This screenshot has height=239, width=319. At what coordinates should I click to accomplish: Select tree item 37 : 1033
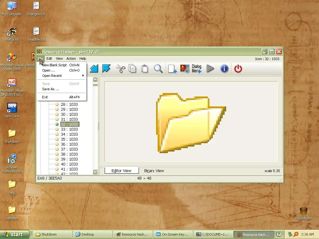point(69,149)
